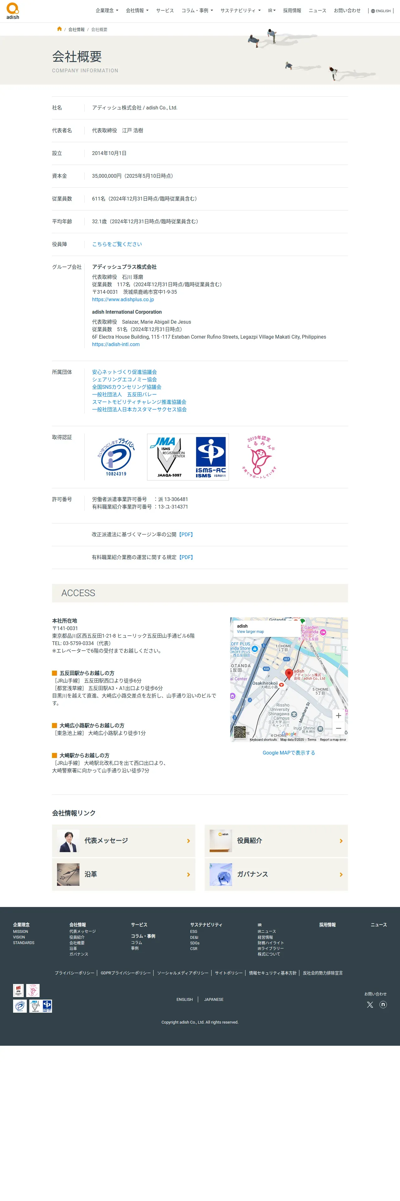Click the arrow on the ガバナンス card
The width and height of the screenshot is (400, 1201).
click(341, 875)
